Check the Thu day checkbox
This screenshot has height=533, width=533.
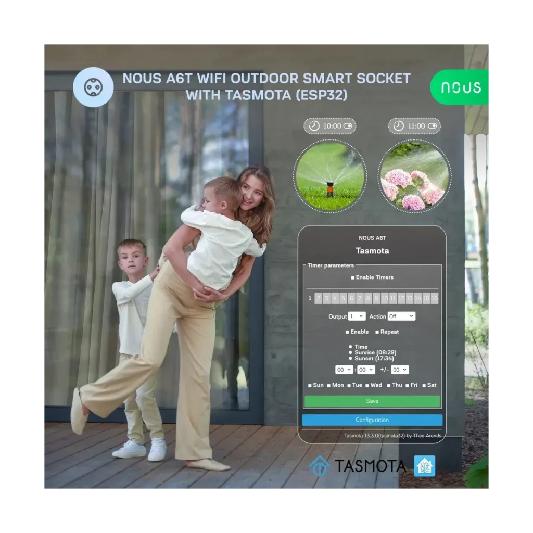coord(388,386)
